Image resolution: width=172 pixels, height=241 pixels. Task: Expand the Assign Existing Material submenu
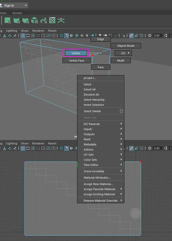point(101,194)
